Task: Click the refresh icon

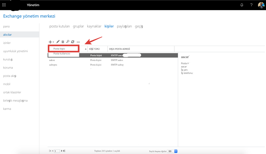Action: pos(73,42)
